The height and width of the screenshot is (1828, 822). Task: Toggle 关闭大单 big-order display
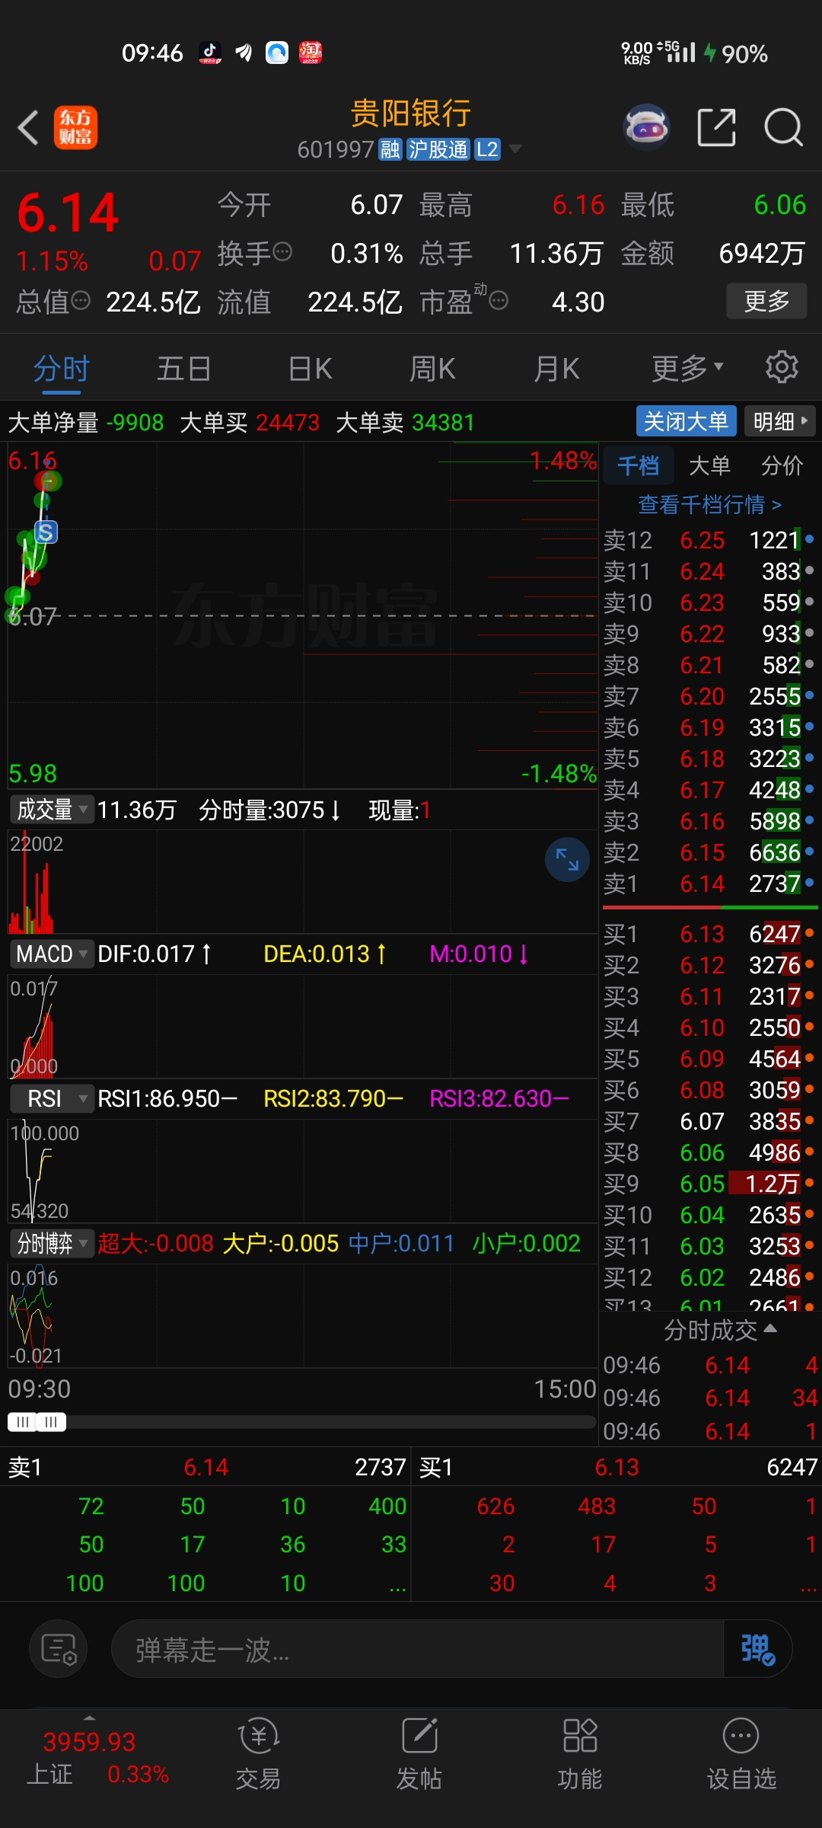686,421
